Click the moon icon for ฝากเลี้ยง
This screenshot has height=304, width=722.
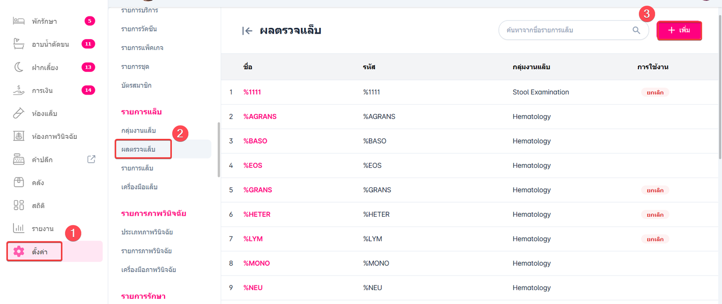[19, 67]
